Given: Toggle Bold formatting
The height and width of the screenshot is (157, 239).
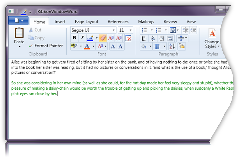Looking at the screenshot, I should pos(74,38).
